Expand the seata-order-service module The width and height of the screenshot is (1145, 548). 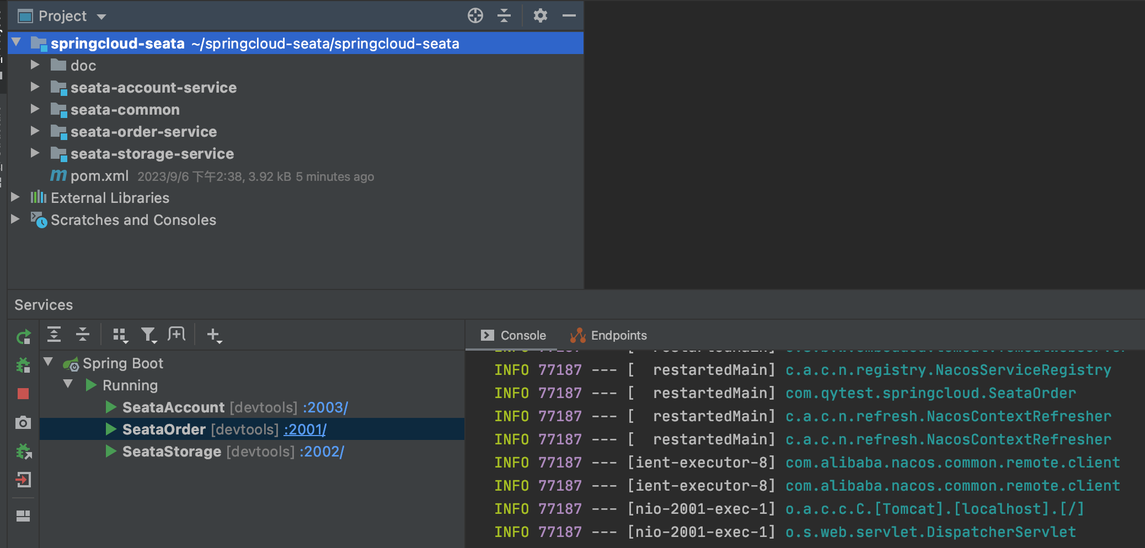coord(35,131)
